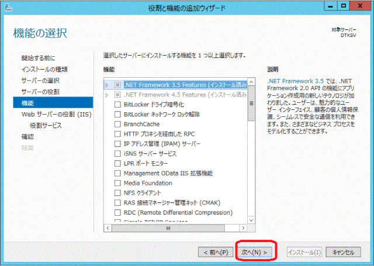Tick the Media Foundation checkbox
Image resolution: width=374 pixels, height=266 pixels.
point(117,183)
